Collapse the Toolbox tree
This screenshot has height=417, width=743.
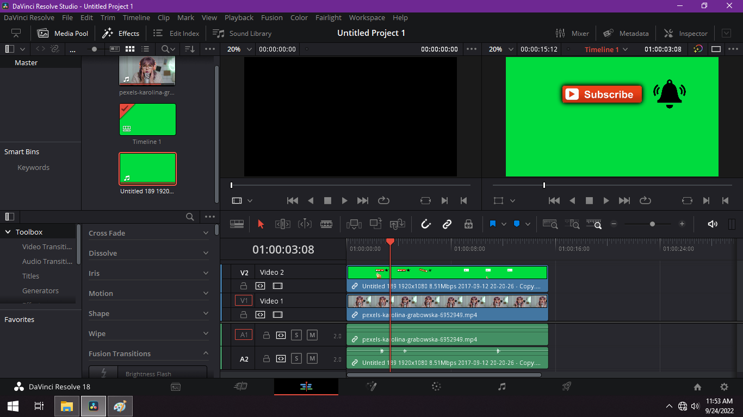8,232
